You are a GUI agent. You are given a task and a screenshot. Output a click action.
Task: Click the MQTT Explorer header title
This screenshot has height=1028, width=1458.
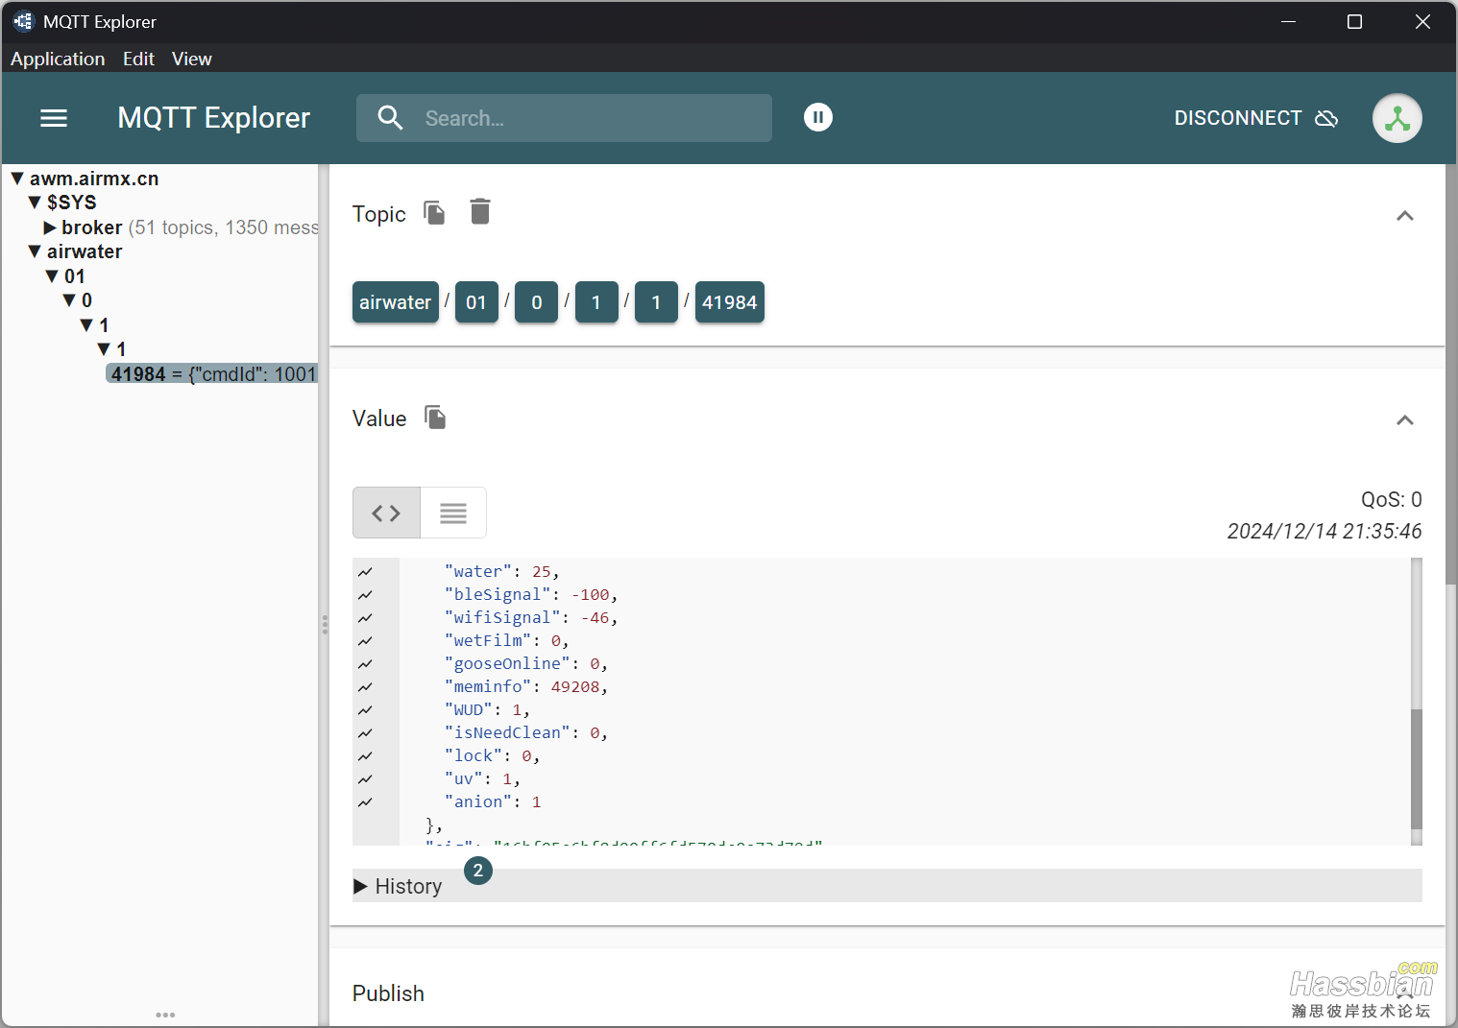213,118
